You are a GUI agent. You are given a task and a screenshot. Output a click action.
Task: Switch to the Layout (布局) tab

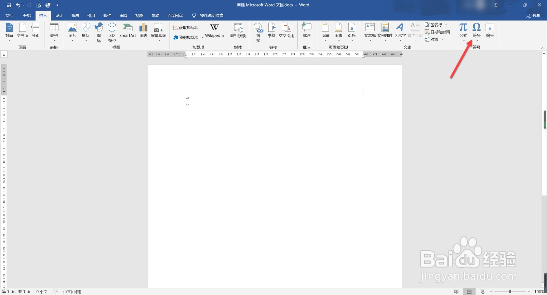pyautogui.click(x=75, y=15)
